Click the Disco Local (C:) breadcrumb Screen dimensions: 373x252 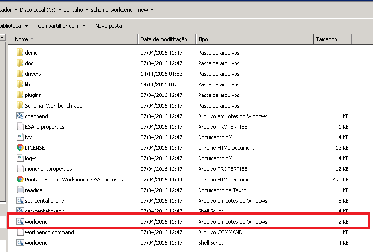point(37,10)
